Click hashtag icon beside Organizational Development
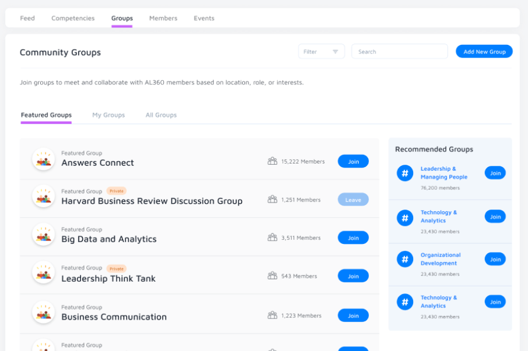The image size is (528, 351). [x=405, y=259]
